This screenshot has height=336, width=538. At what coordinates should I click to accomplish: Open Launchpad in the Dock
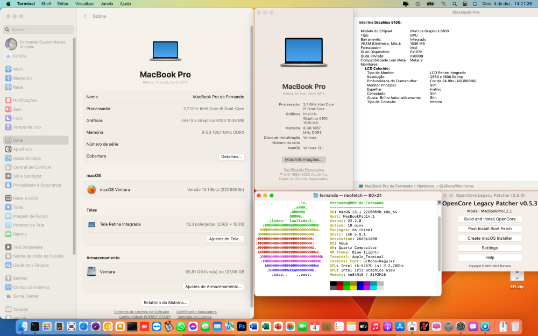click(x=47, y=326)
